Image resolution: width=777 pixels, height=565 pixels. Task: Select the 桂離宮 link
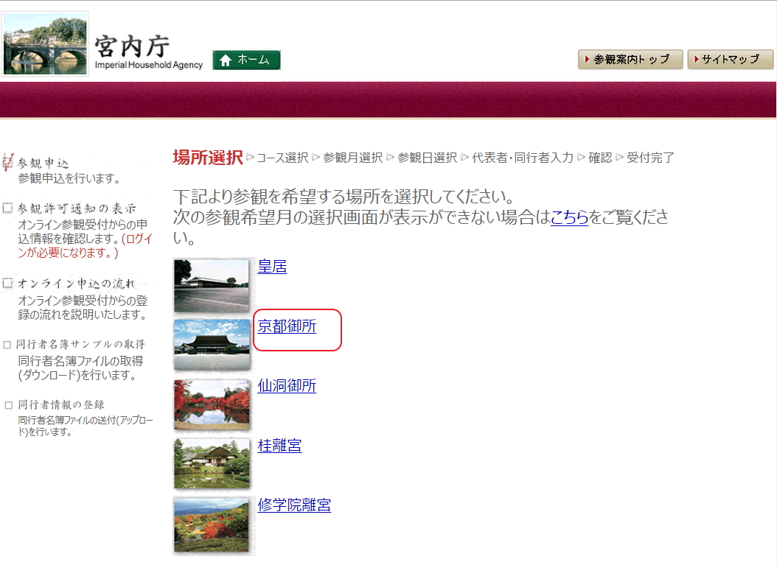279,446
